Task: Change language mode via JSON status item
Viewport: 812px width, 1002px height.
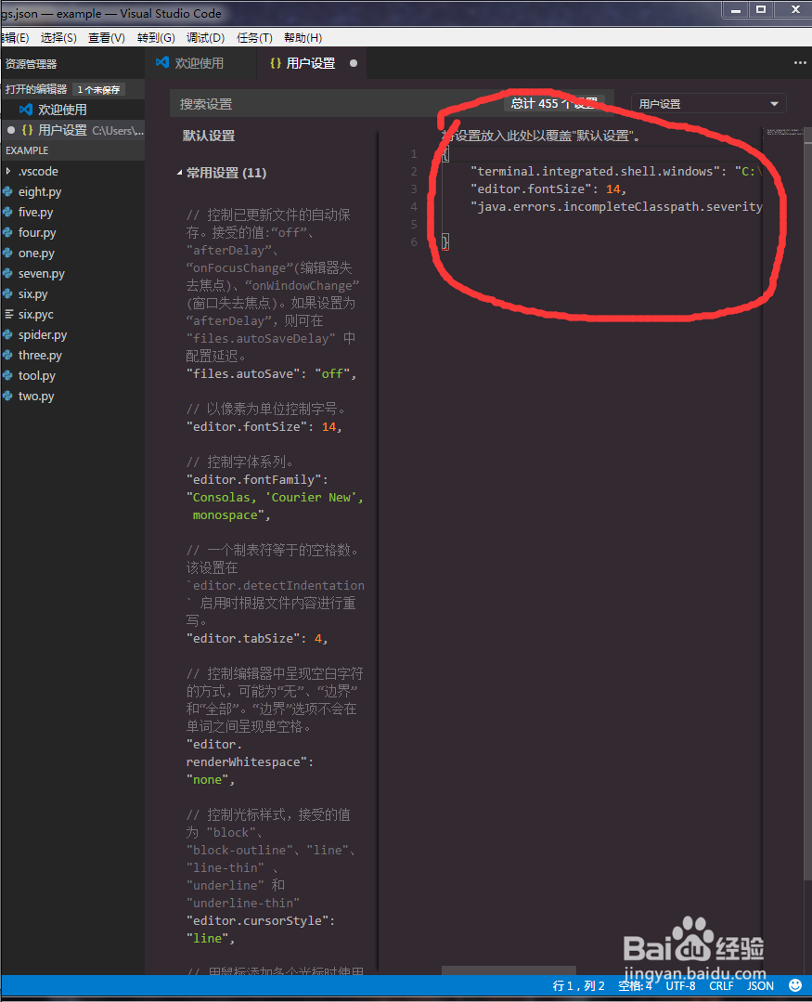Action: tap(760, 985)
